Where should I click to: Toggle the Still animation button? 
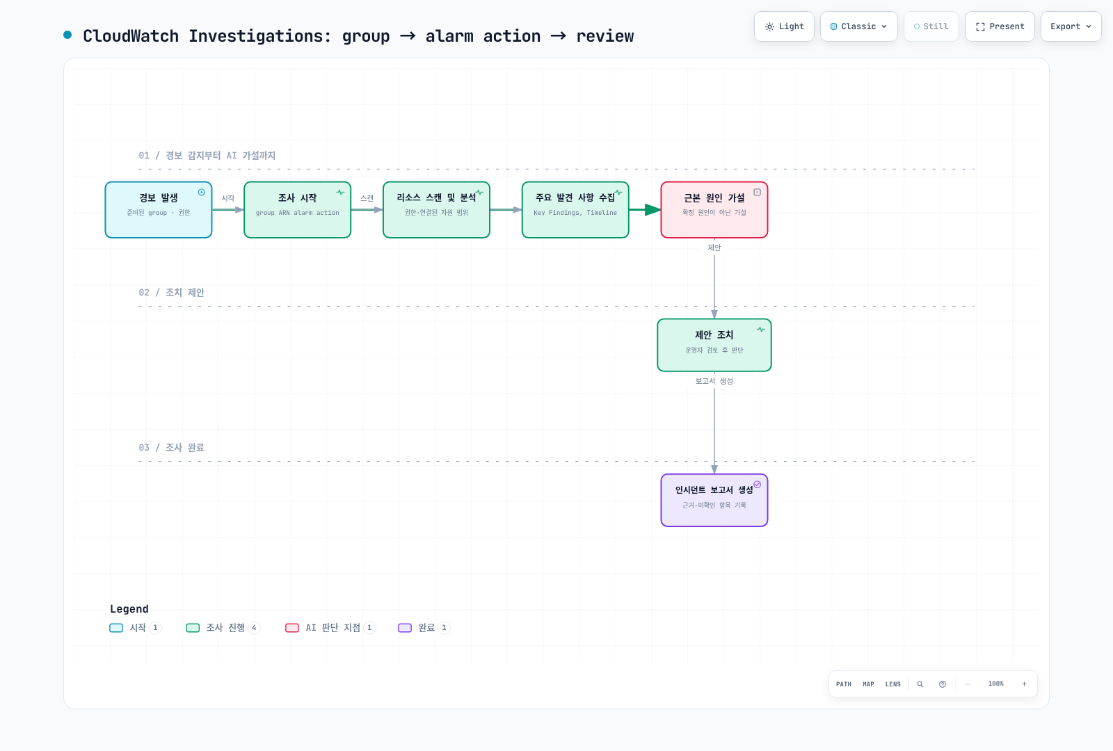[931, 26]
